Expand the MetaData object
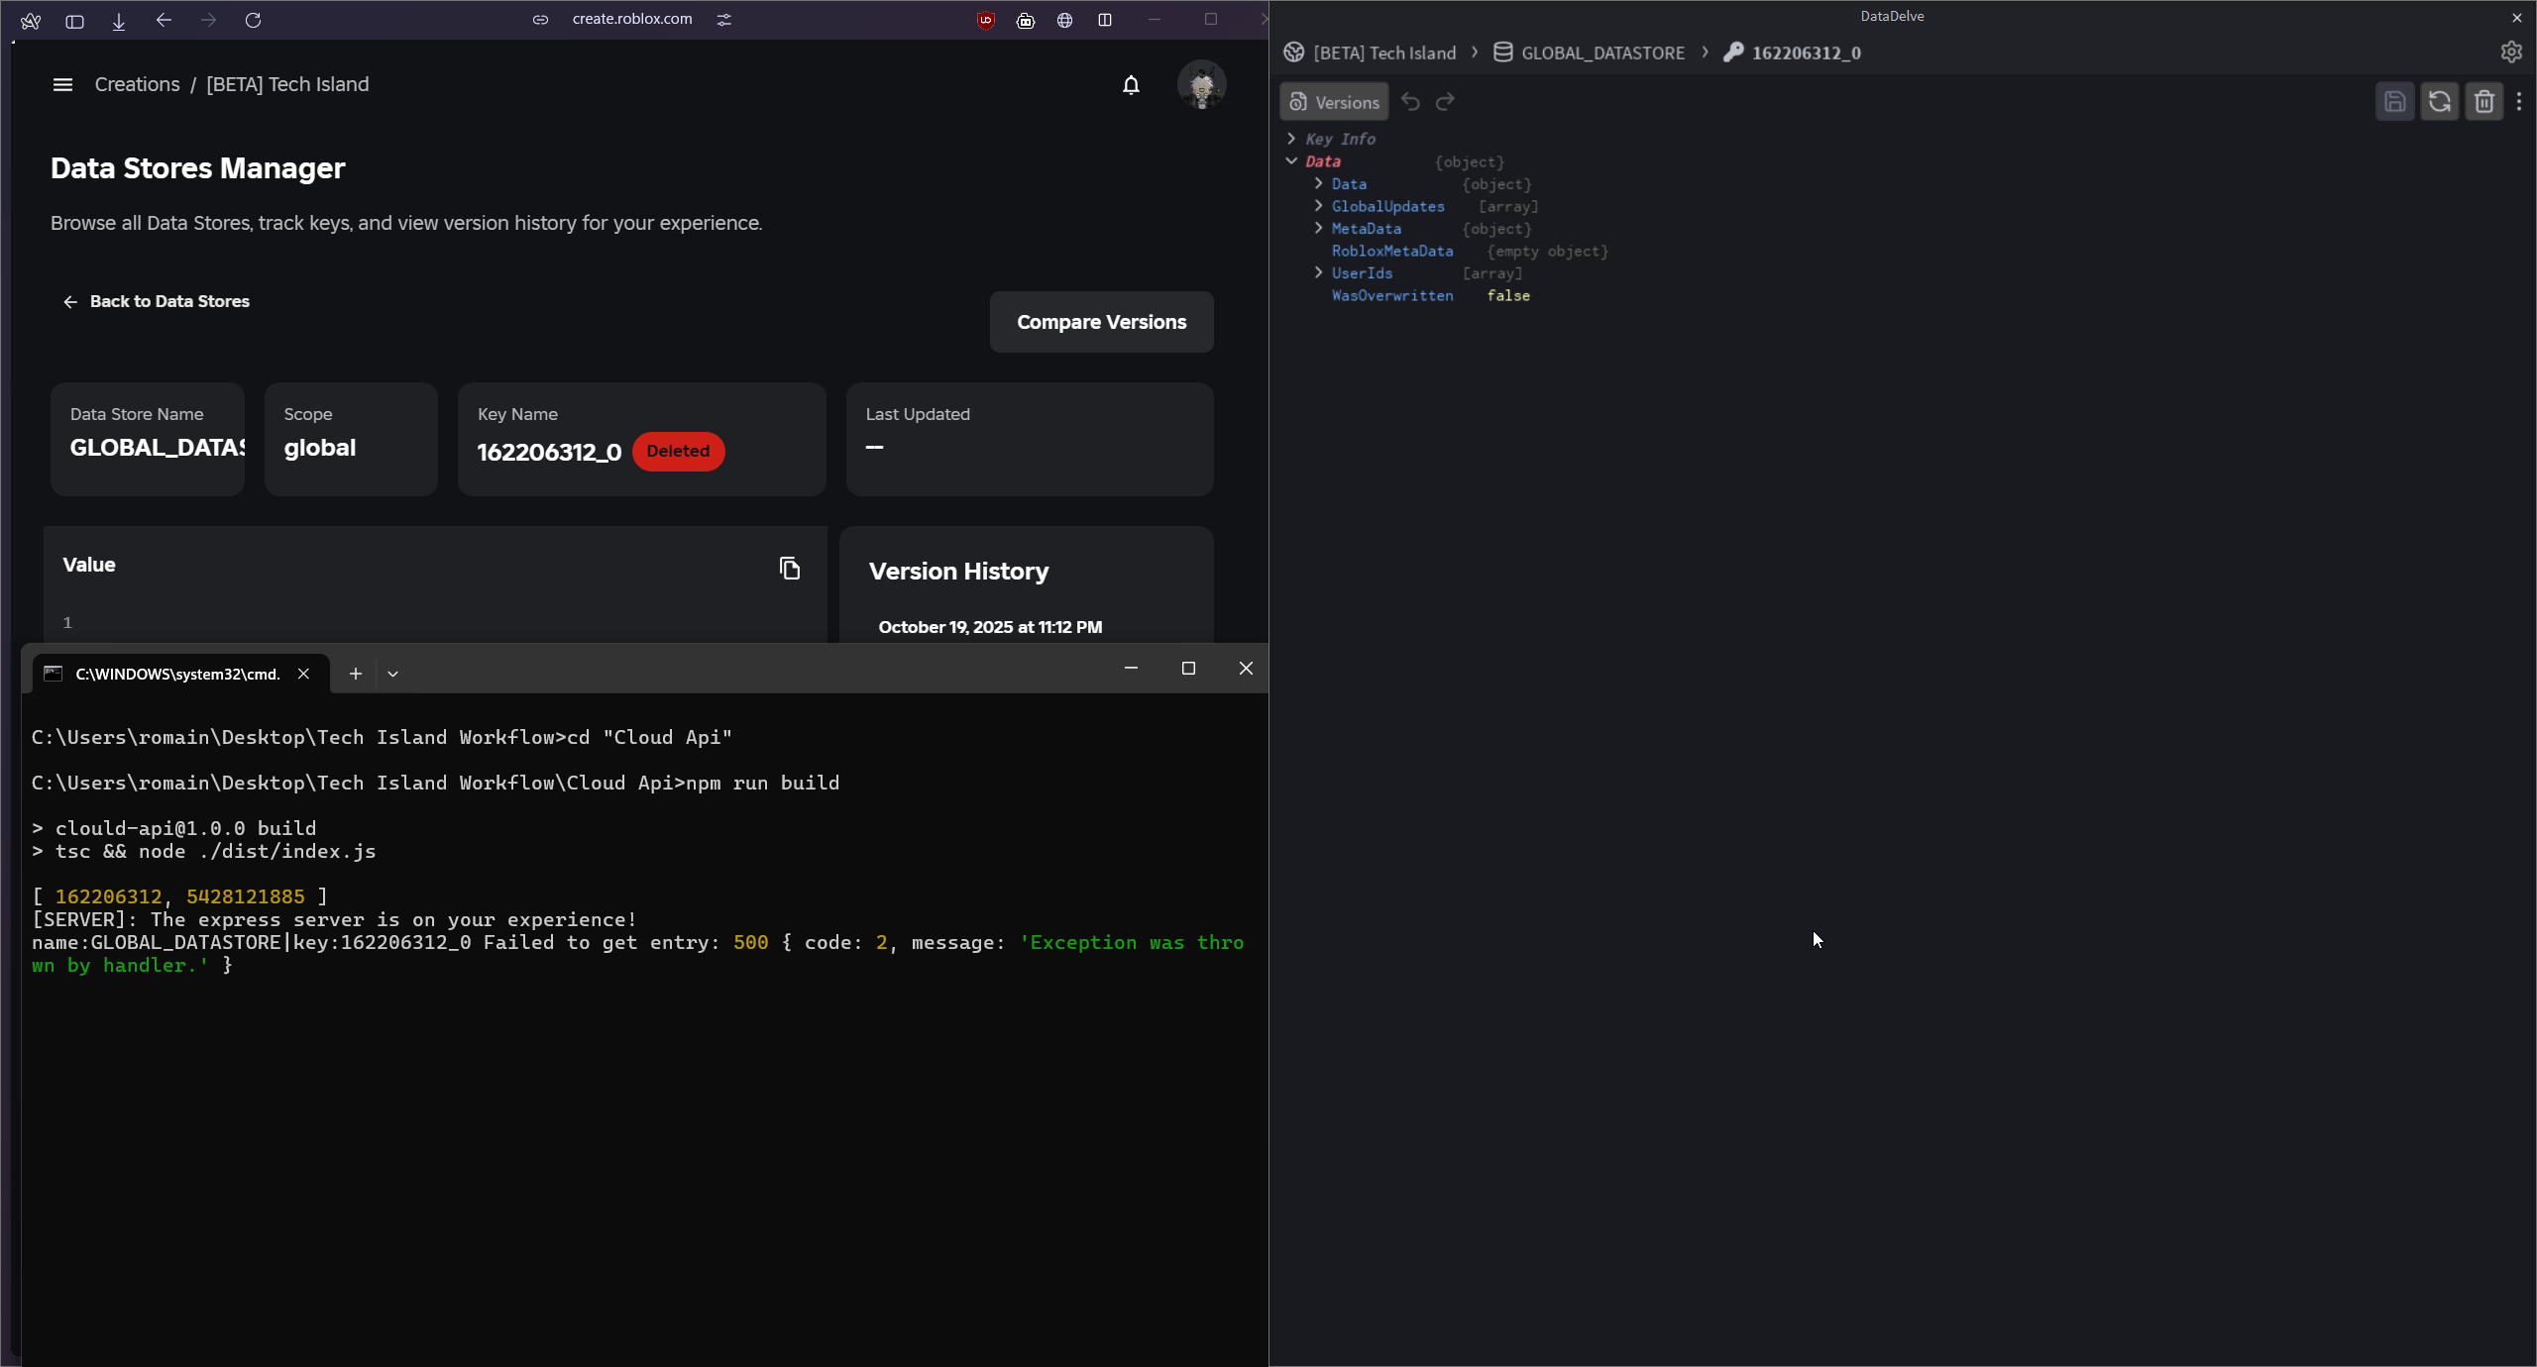This screenshot has height=1367, width=2537. tap(1318, 228)
